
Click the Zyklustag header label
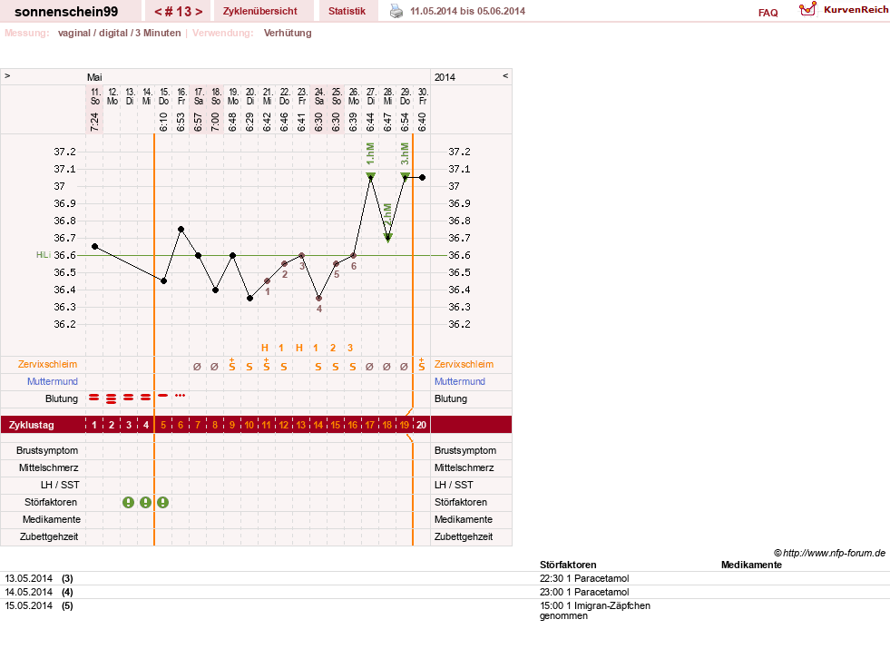[31, 425]
